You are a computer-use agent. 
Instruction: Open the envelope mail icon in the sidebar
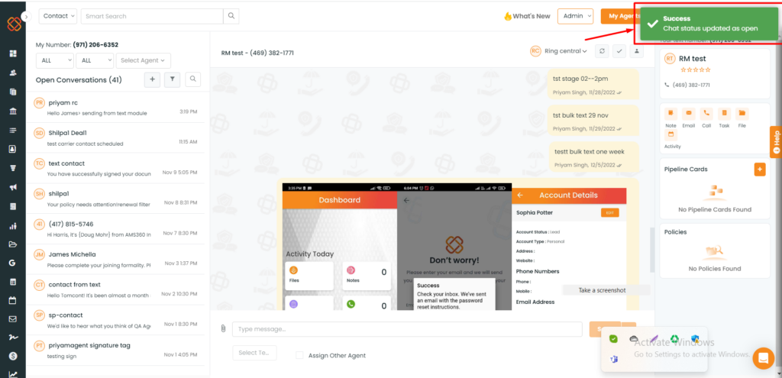13,319
